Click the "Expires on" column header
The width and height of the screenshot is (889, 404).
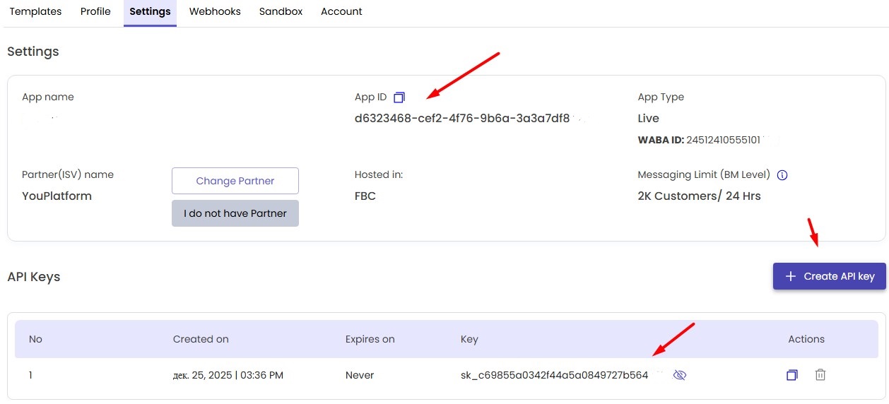point(370,339)
